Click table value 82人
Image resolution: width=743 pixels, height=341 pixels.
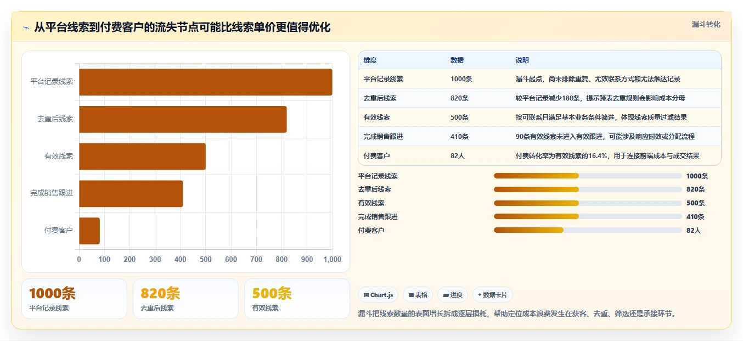[458, 156]
